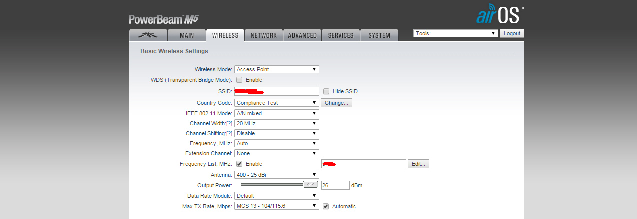The image size is (637, 219).
Task: Uncheck the Automatic TX rate checkbox
Action: [326, 206]
